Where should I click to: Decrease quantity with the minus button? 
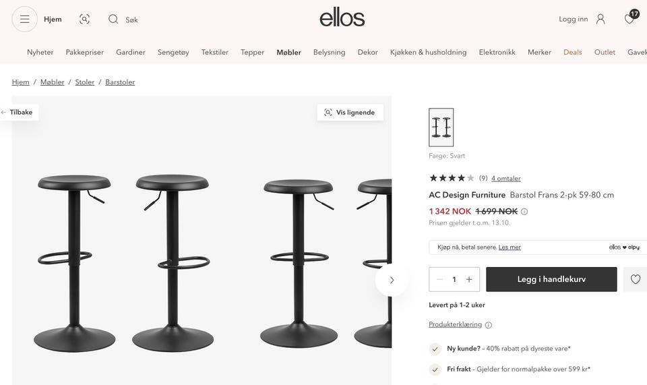439,279
